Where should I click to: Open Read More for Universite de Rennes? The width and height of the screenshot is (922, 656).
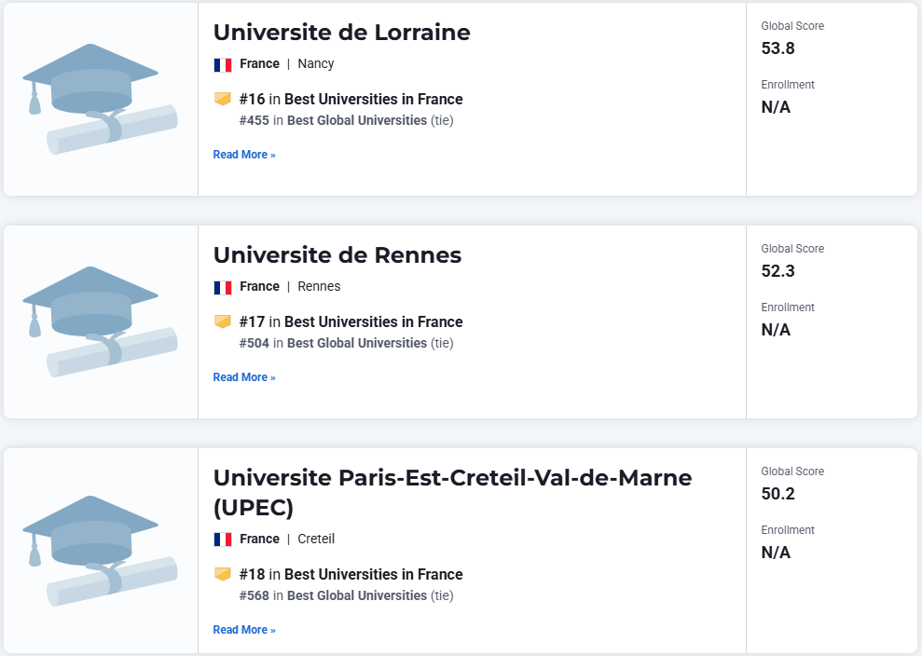coord(244,377)
